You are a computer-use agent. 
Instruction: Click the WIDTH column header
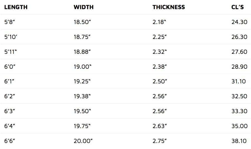tap(84, 7)
